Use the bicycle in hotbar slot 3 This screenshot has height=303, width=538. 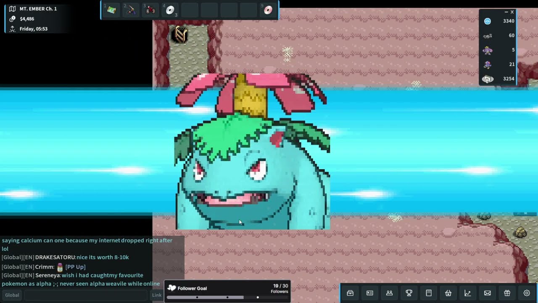pyautogui.click(x=150, y=10)
